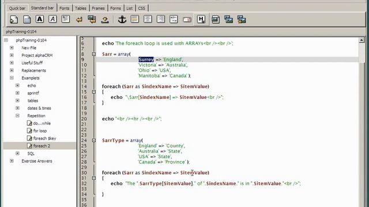Expand the Project alphaCRM node
The image size is (369, 207).
click(12, 55)
